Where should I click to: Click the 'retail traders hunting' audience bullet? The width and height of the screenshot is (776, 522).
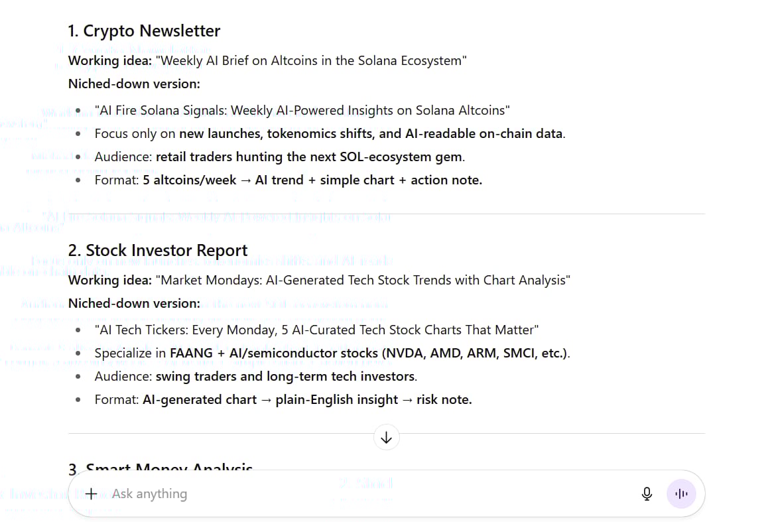(280, 157)
